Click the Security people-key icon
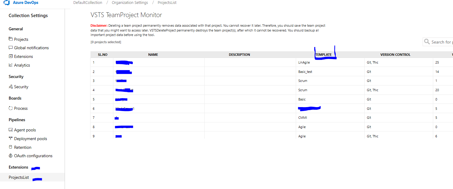 point(11,87)
